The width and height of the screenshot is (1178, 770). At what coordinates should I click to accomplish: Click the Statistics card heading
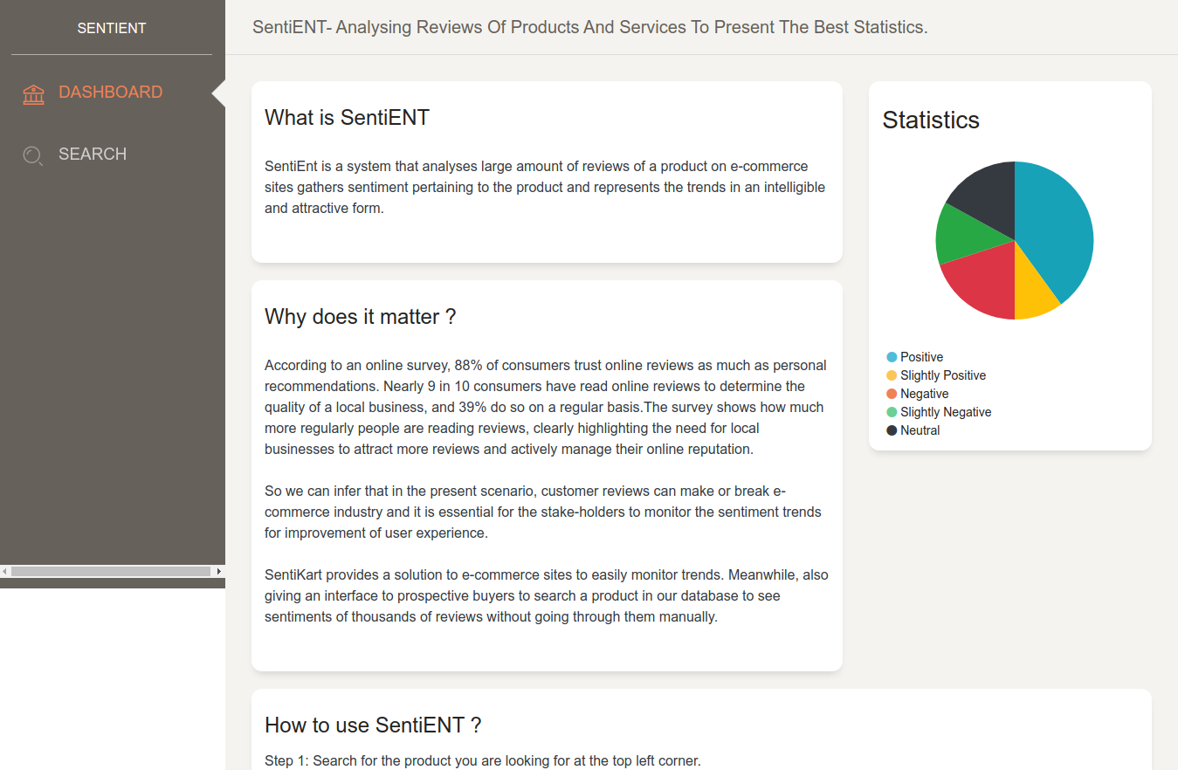pos(931,120)
